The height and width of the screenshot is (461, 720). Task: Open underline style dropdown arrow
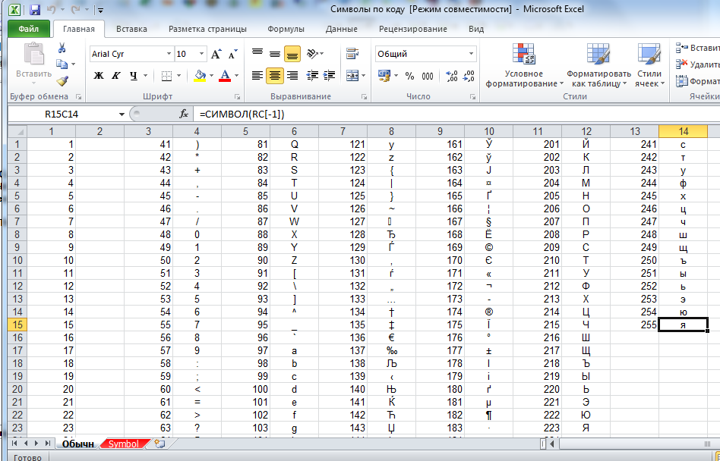(x=146, y=76)
